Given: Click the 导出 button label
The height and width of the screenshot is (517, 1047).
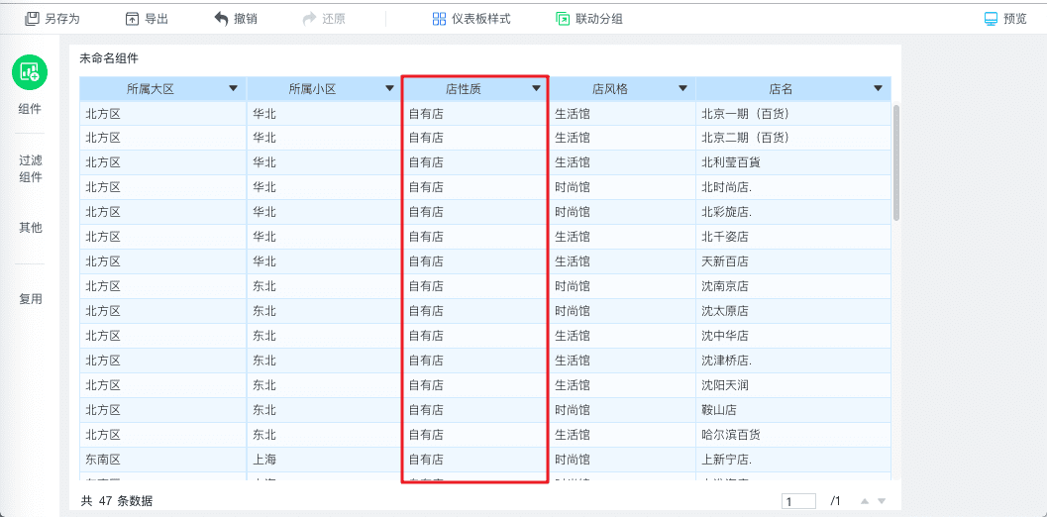Looking at the screenshot, I should tap(157, 19).
